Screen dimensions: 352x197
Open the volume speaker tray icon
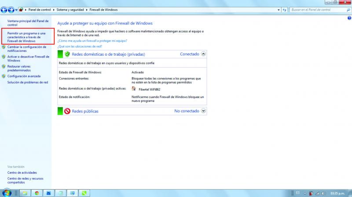coord(323,193)
